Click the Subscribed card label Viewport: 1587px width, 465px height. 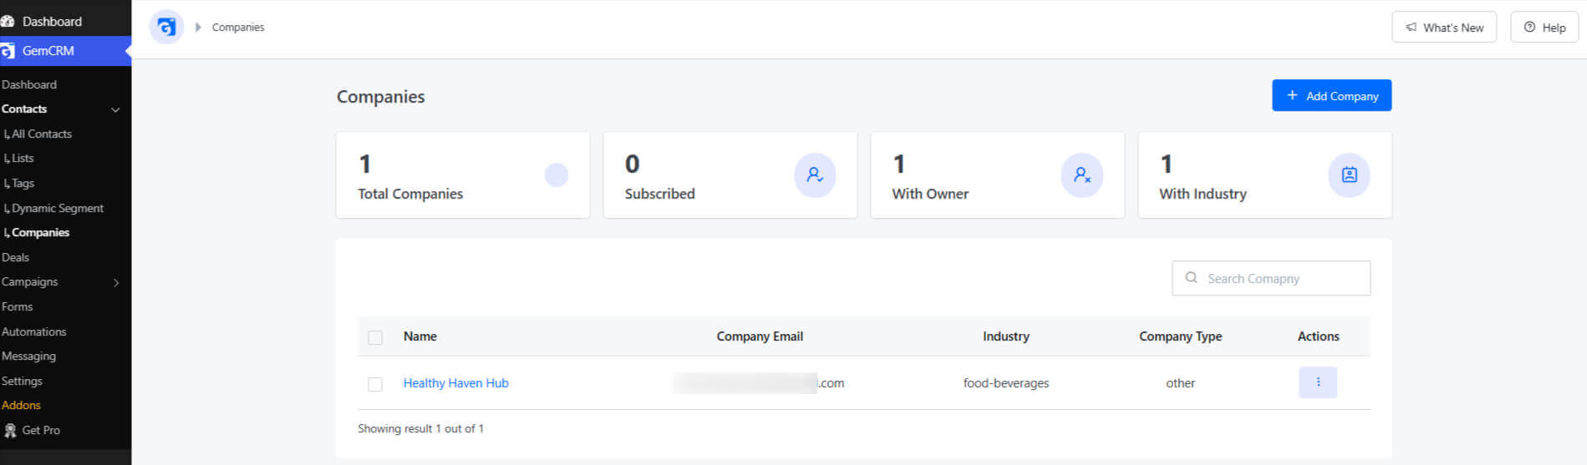tap(659, 194)
